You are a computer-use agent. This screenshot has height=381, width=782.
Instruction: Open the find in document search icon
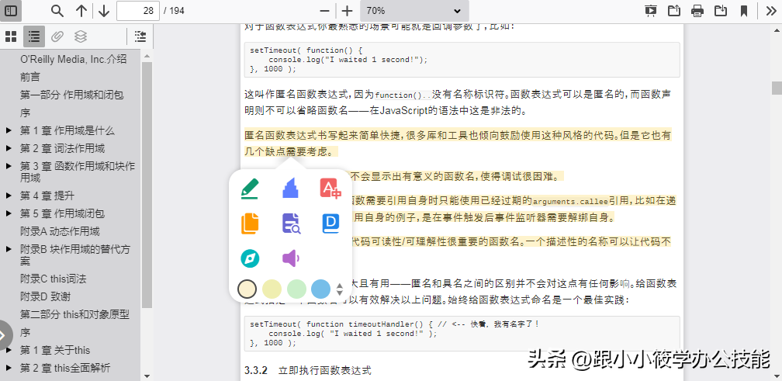tap(57, 10)
